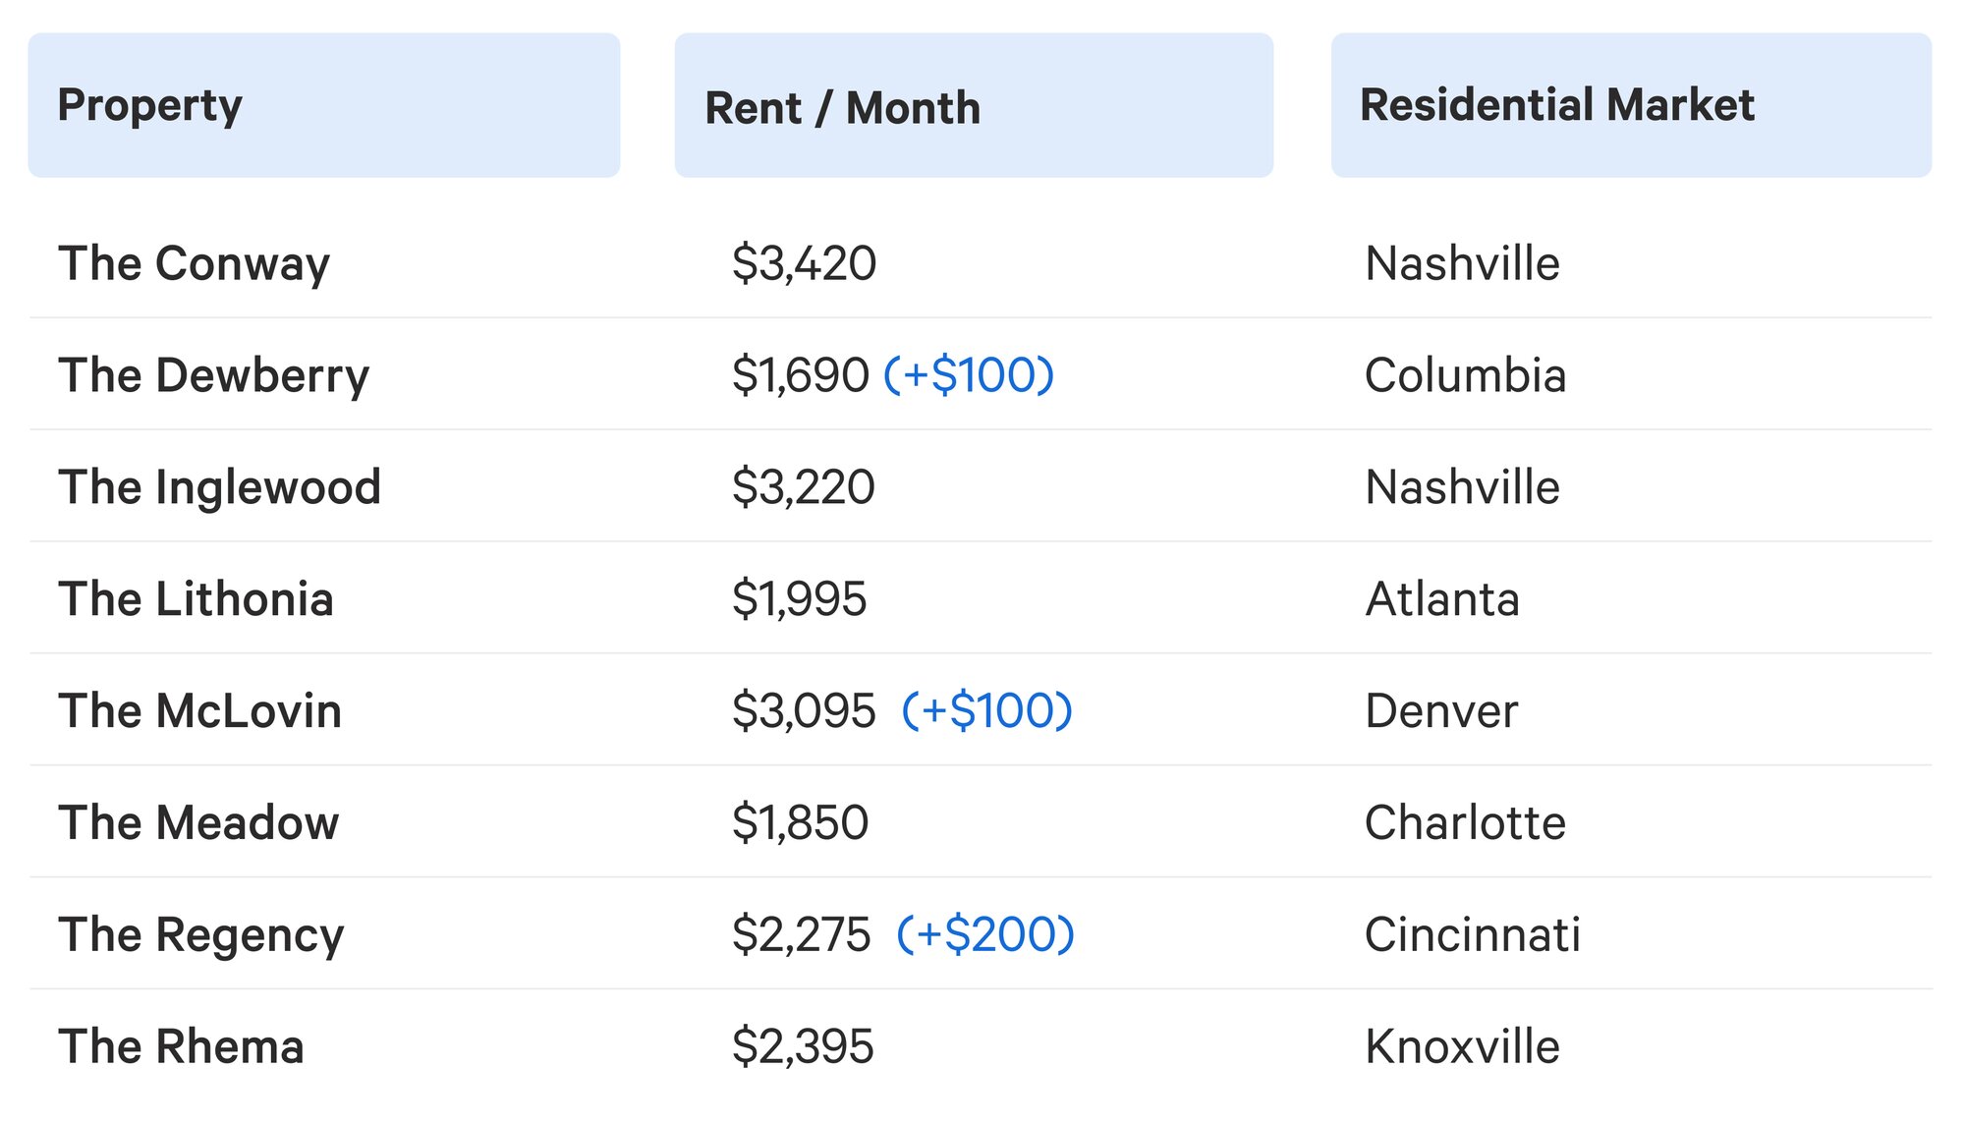Select the Atlanta market cell
1965x1122 pixels.
[x=1443, y=599]
